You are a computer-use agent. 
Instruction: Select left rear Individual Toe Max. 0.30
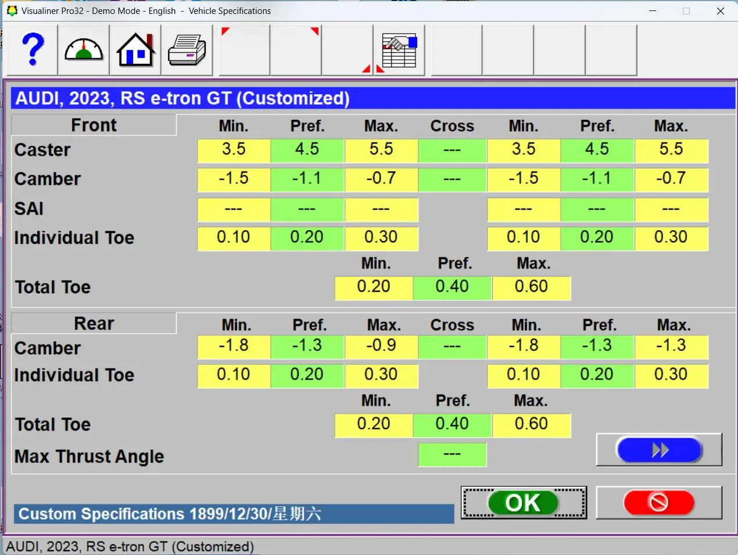[381, 376]
